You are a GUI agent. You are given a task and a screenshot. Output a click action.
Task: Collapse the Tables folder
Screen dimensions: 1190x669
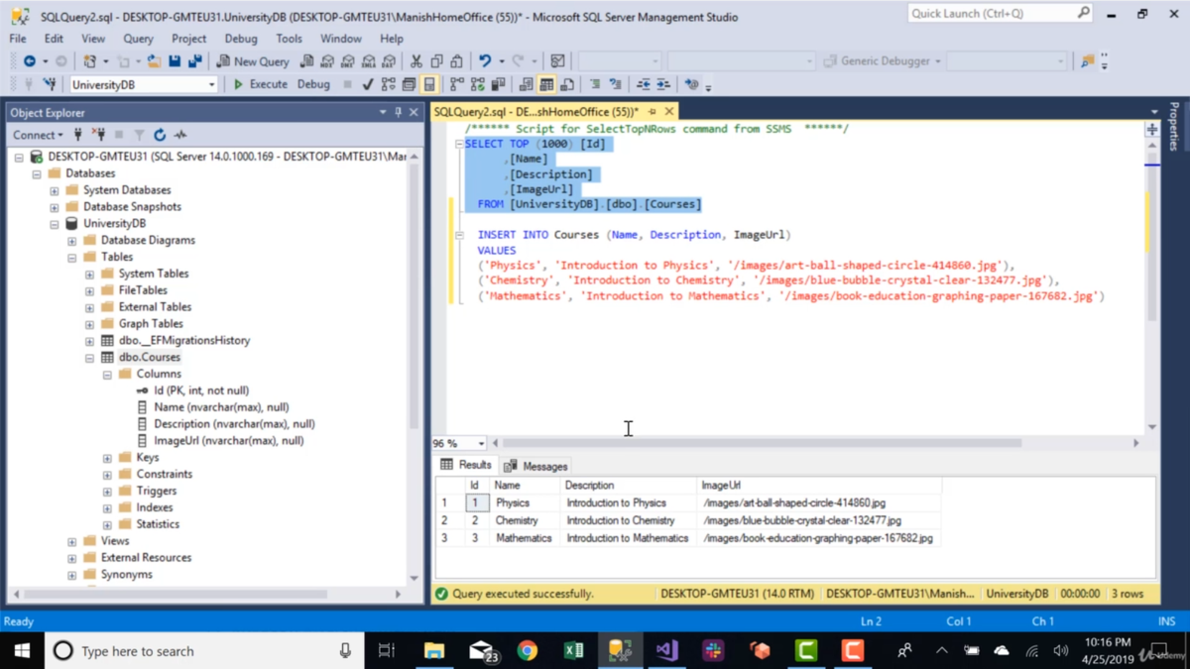(71, 257)
